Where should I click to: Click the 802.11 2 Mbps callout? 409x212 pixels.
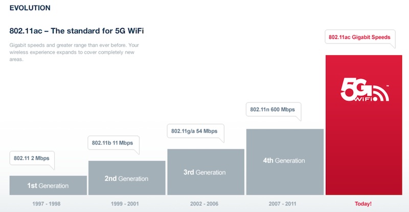pyautogui.click(x=32, y=158)
